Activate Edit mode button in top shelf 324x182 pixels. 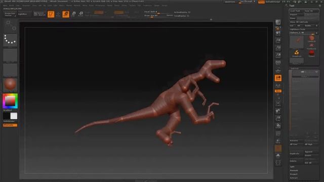pyautogui.click(x=51, y=14)
